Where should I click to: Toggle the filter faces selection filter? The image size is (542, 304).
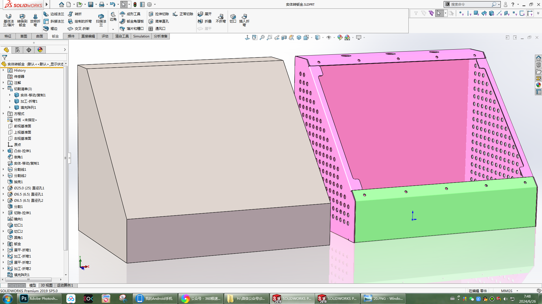click(476, 13)
